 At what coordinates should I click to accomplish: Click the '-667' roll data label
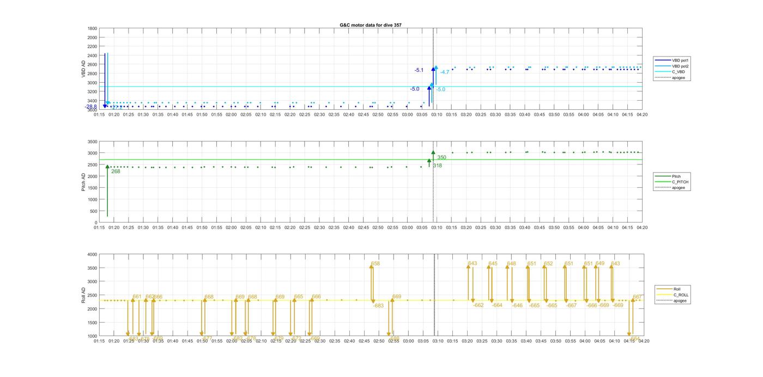tap(571, 305)
